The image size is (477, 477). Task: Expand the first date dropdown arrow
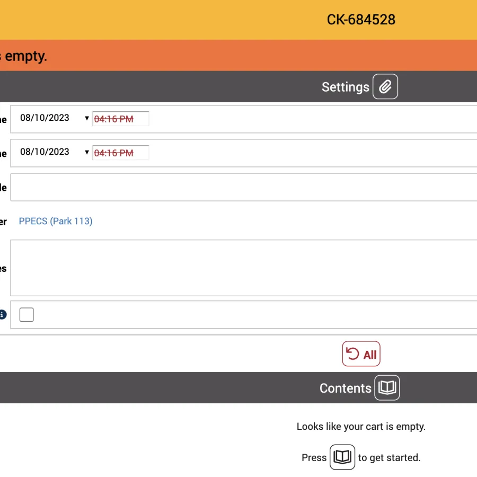tap(87, 118)
